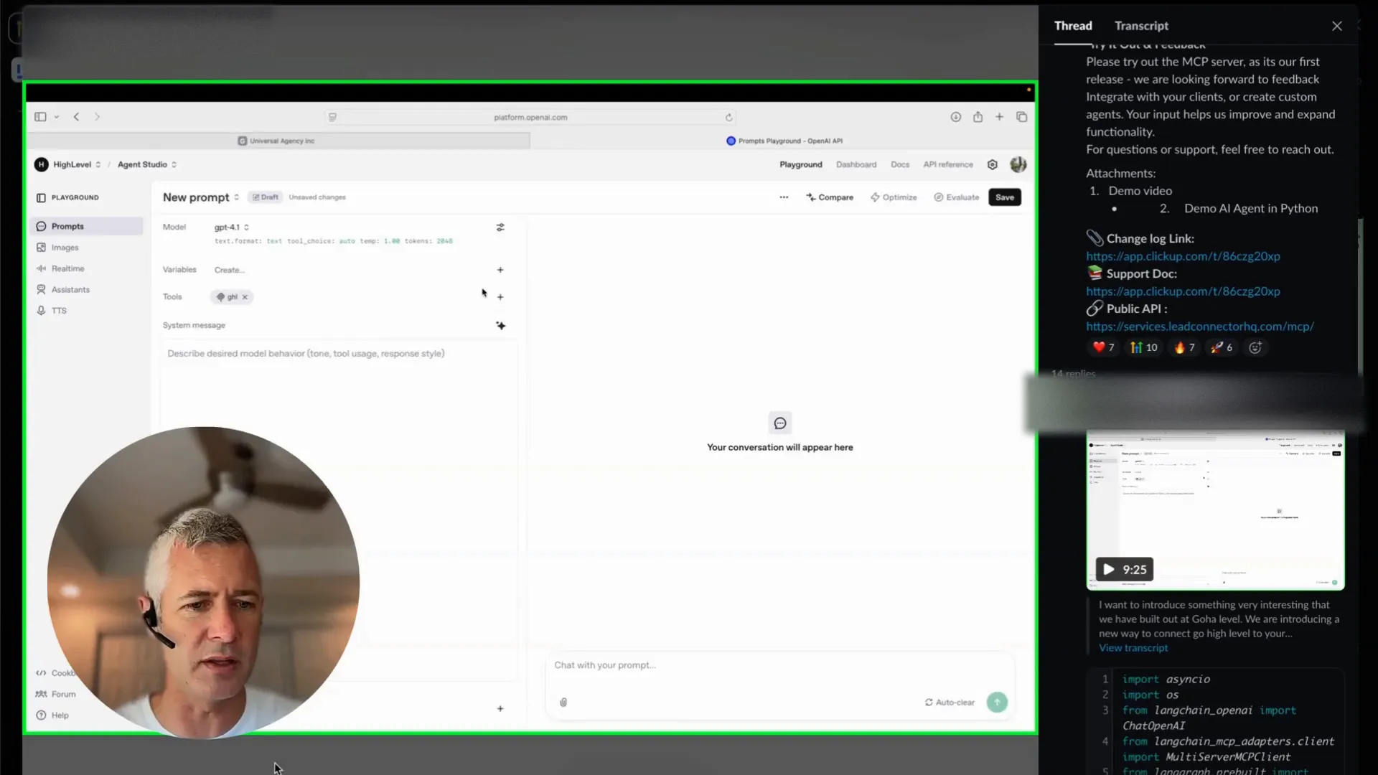Click the Evaluate button
The width and height of the screenshot is (1378, 775).
tap(956, 197)
